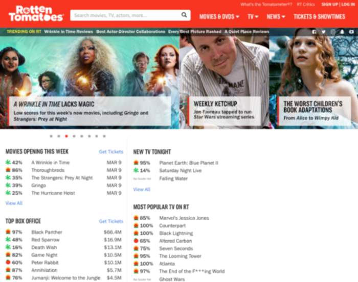Open Black Lightning show page

176,233
